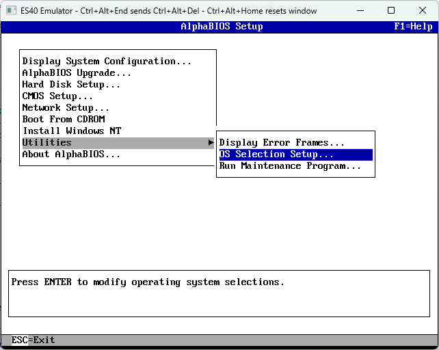Click the AlphaBIOS Setup header title
The image size is (439, 350).
click(222, 27)
